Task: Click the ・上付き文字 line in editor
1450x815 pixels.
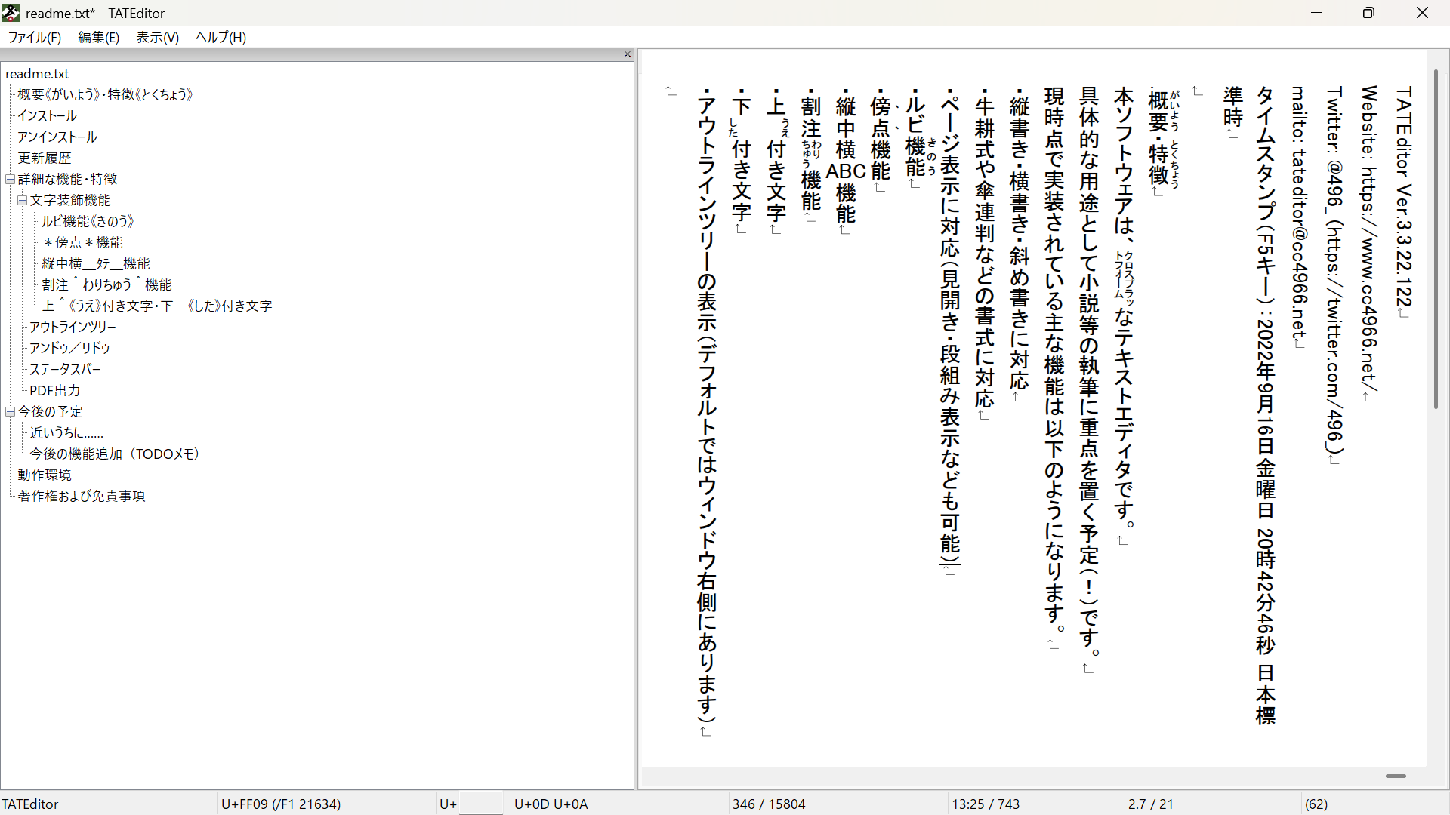Action: [x=776, y=156]
